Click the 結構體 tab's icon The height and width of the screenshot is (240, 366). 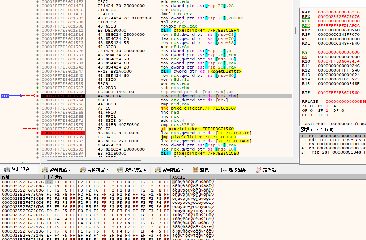(x=258, y=170)
